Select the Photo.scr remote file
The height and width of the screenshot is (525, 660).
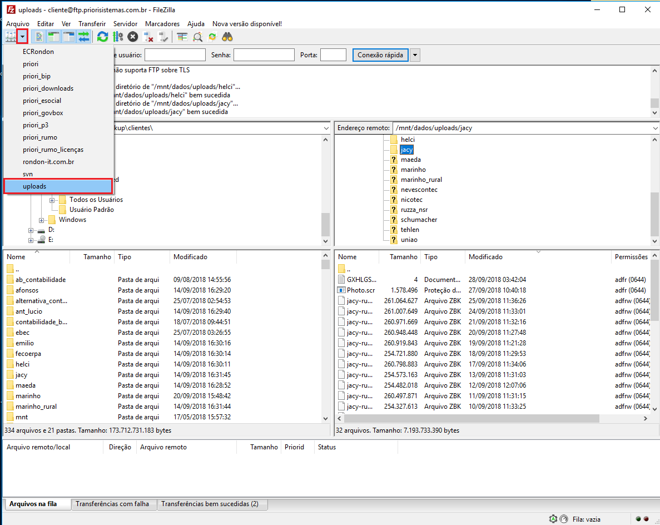pos(361,290)
